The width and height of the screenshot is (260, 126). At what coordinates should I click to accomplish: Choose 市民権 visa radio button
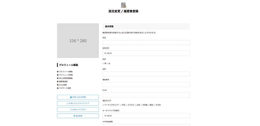[141, 105]
